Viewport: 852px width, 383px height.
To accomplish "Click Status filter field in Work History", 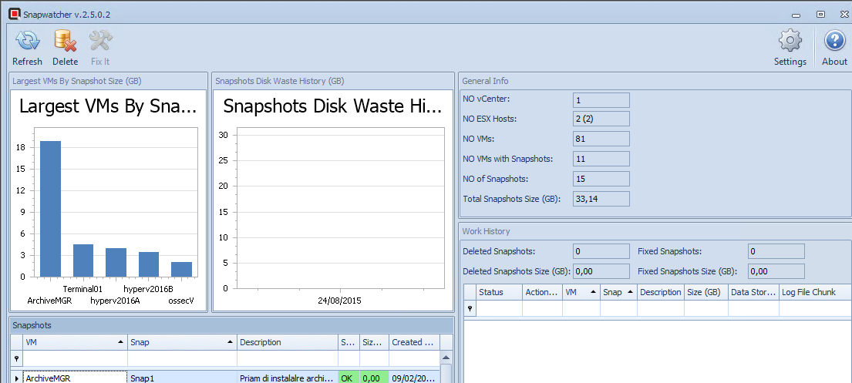I will click(x=499, y=308).
